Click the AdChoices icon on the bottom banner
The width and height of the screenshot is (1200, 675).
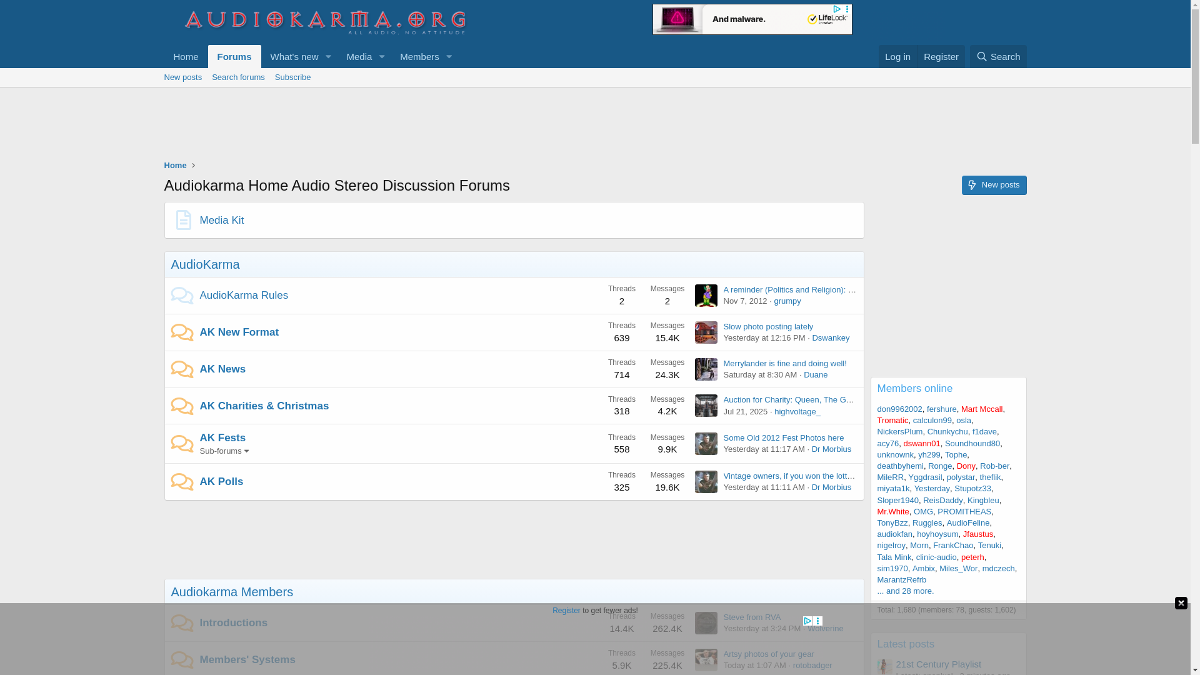pyautogui.click(x=807, y=621)
